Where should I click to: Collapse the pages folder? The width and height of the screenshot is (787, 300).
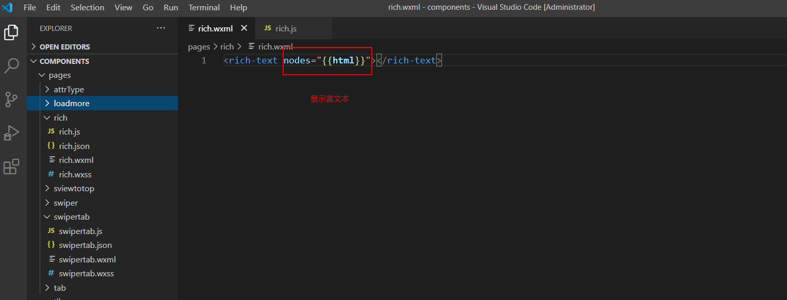[x=102, y=75]
